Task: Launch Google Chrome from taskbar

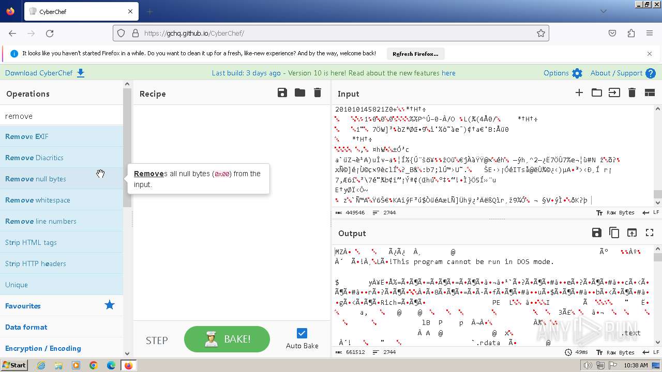Action: click(x=94, y=365)
